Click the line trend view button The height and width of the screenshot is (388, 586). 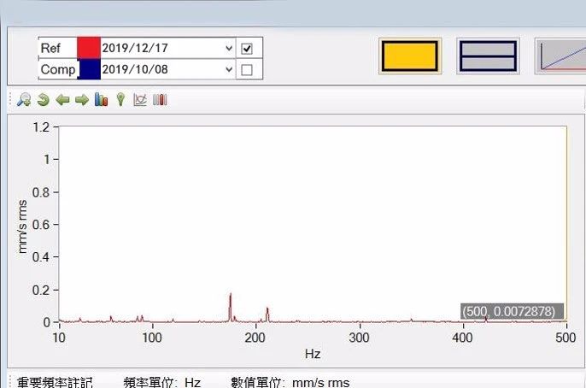click(562, 56)
